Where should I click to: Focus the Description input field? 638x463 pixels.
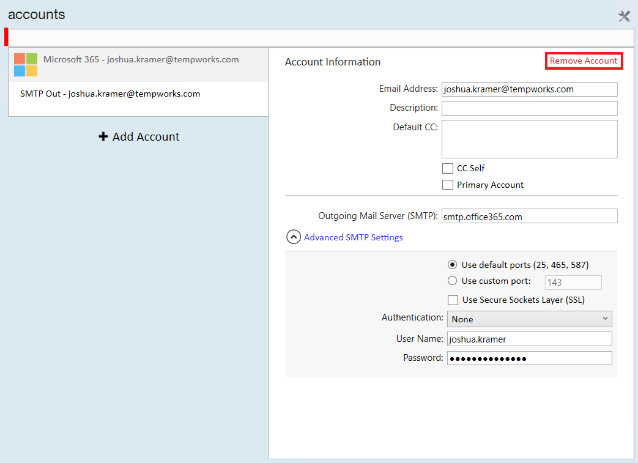coord(529,108)
